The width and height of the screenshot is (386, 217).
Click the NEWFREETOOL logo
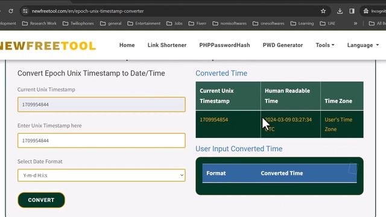click(48, 46)
